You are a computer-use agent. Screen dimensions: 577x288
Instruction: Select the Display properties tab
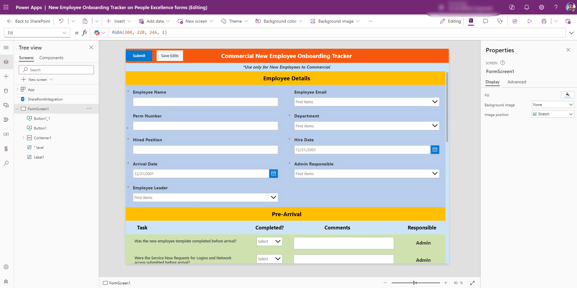(x=492, y=82)
